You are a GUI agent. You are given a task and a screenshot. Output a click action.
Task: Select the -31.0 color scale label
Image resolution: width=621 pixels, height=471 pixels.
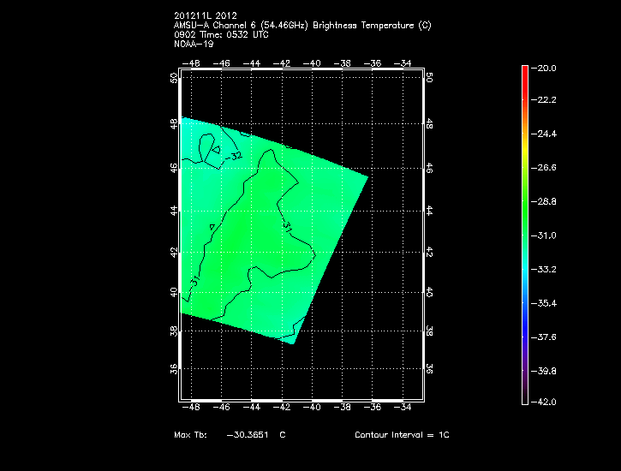coord(545,235)
